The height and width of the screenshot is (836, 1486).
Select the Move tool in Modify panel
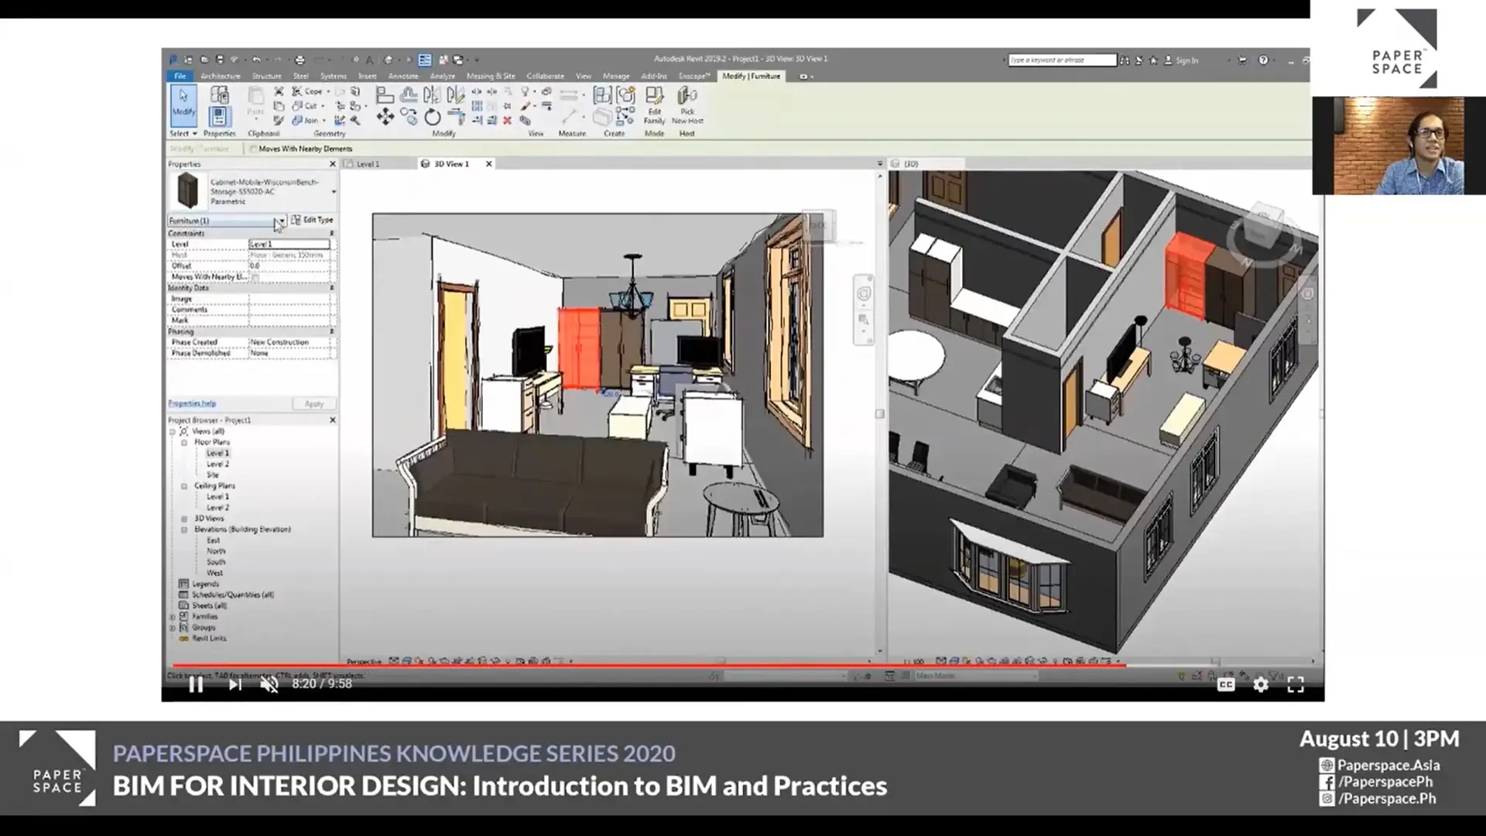pyautogui.click(x=385, y=117)
